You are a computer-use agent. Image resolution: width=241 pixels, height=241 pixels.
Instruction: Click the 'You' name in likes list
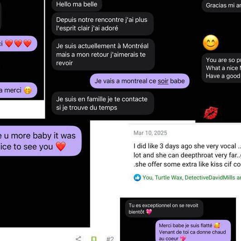[148, 178]
